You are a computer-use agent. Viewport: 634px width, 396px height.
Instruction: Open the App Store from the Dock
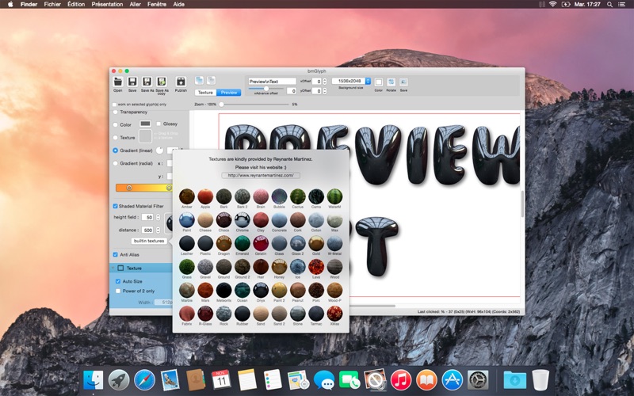tap(452, 380)
